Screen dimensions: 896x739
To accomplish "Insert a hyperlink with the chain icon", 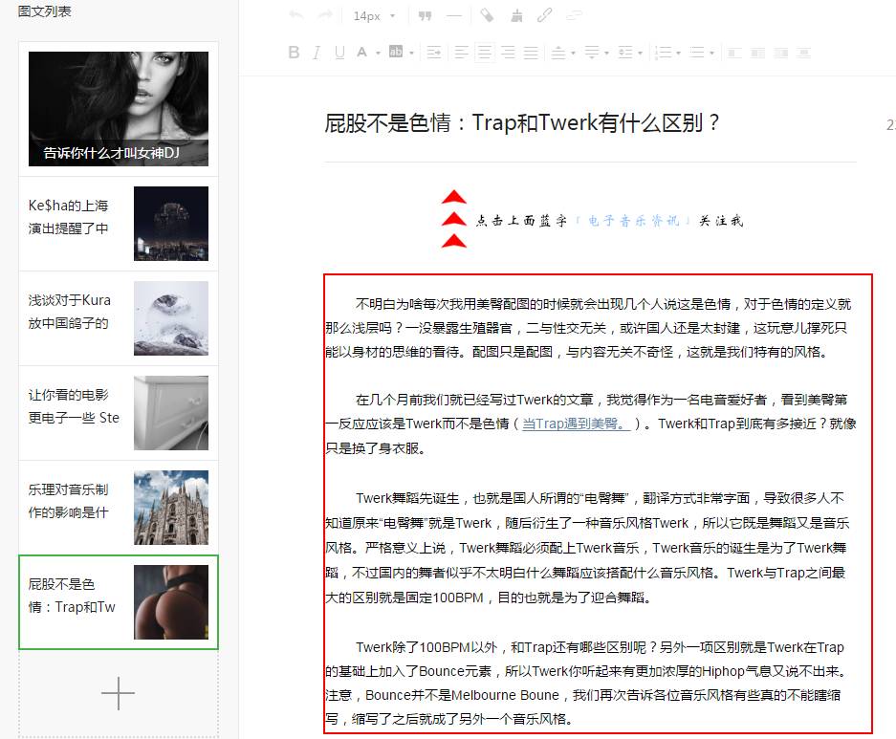I will coord(545,16).
